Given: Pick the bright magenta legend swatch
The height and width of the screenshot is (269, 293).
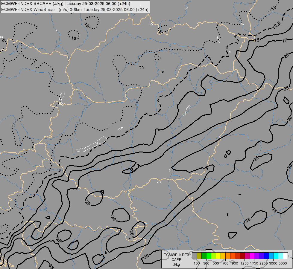Looking at the screenshot, I should coord(252,256).
